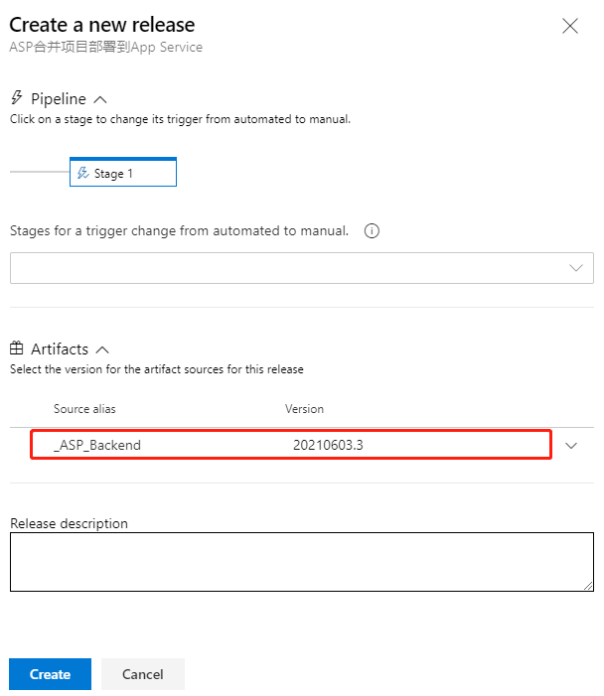Click the Version column header

coord(304,409)
